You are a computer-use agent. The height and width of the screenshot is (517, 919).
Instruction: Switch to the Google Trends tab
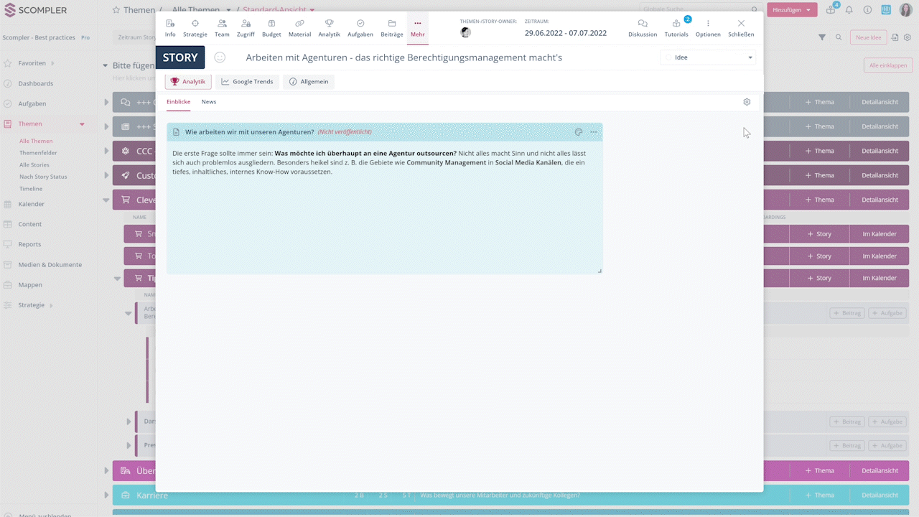[247, 81]
